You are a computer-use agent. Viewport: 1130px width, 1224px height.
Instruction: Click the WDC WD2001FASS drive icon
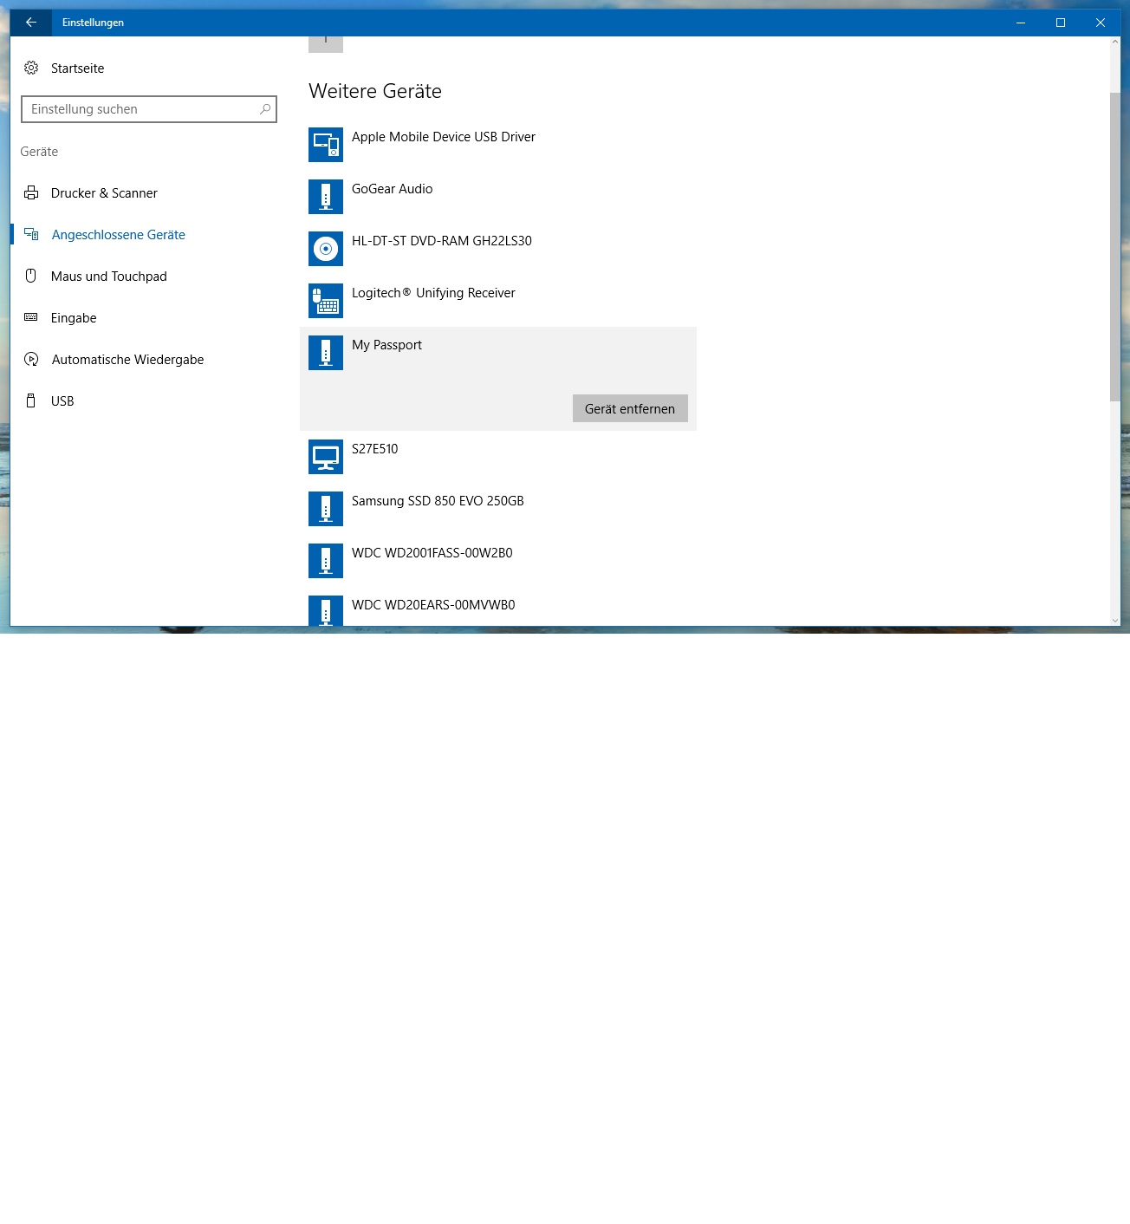pos(326,561)
